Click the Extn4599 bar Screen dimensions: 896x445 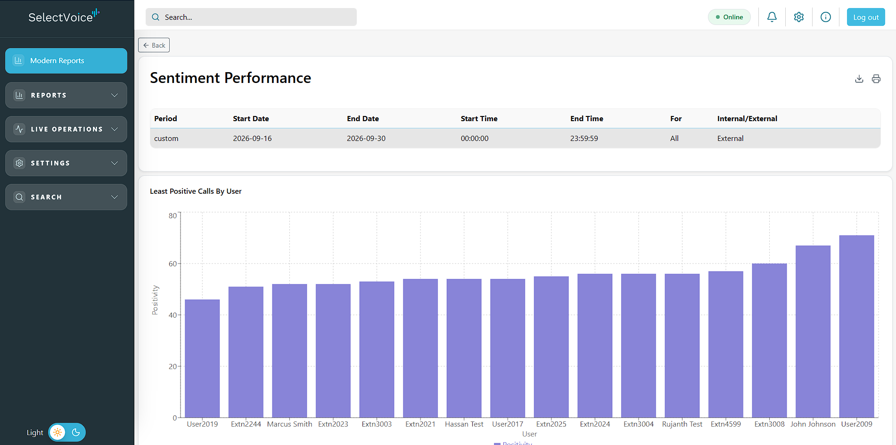(x=726, y=345)
